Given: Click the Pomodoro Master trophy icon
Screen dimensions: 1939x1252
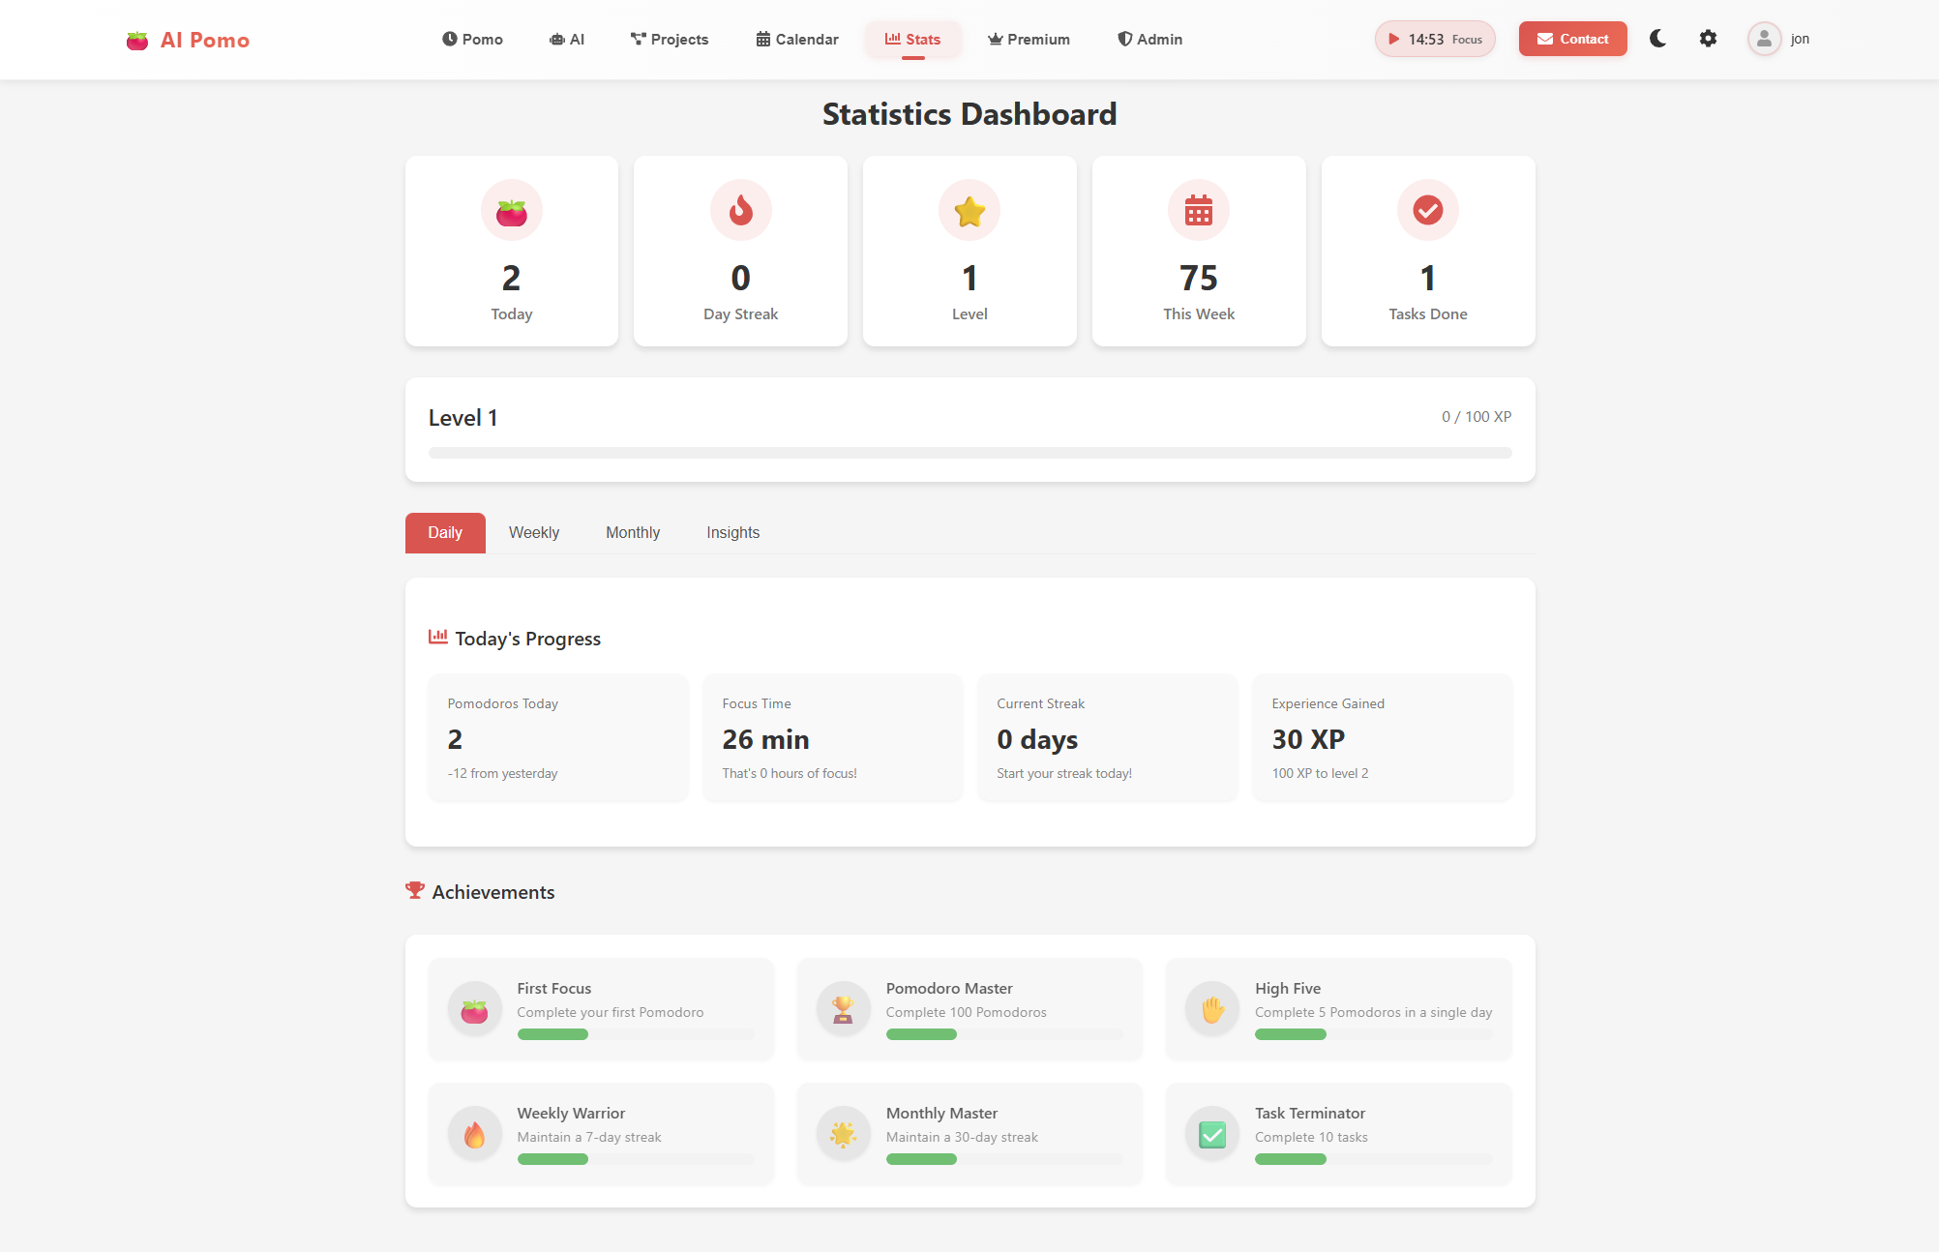Looking at the screenshot, I should (x=843, y=1009).
